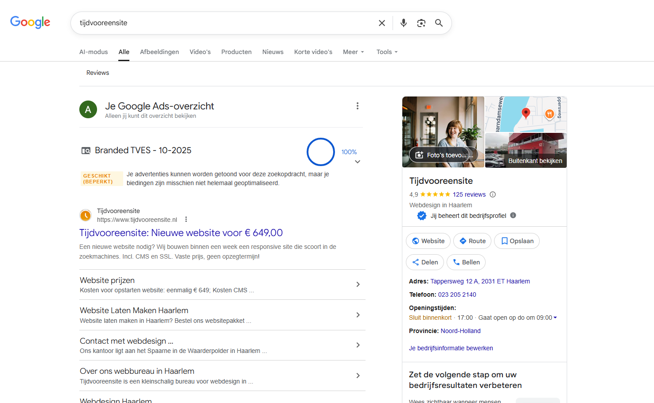Switch to the Nieuws tab
The height and width of the screenshot is (403, 654).
272,52
